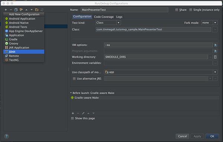Open the edit defaults wrench icon
Screen dimensions: 223x142
(x=21, y=10)
